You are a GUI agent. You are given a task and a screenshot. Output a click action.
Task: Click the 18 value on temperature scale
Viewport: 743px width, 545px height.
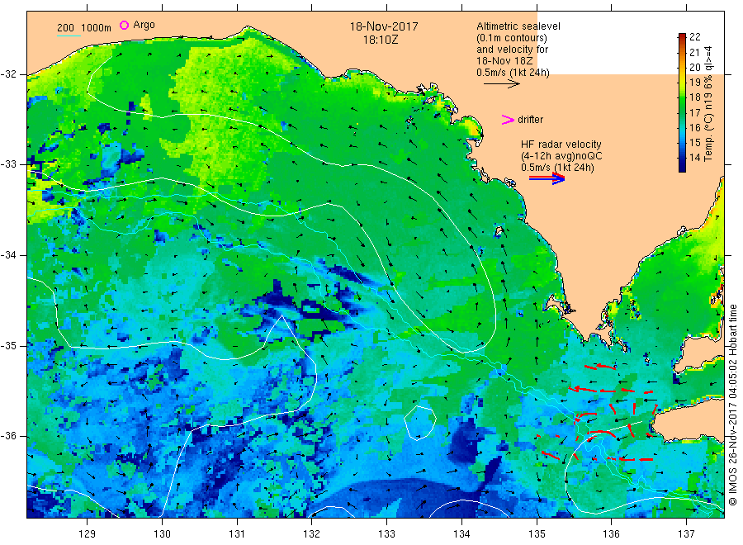coord(694,97)
